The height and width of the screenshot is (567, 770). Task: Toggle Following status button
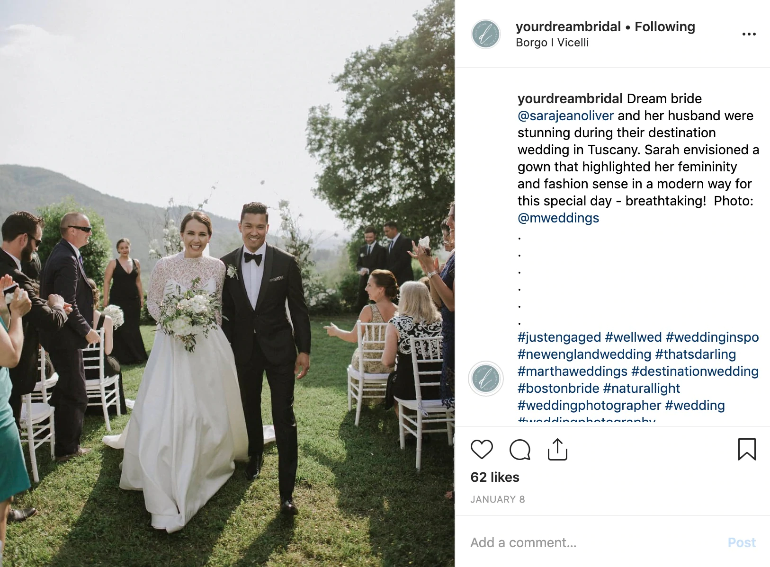coord(664,27)
